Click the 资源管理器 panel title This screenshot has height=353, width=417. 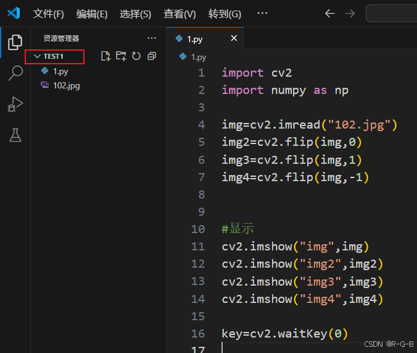pyautogui.click(x=61, y=38)
